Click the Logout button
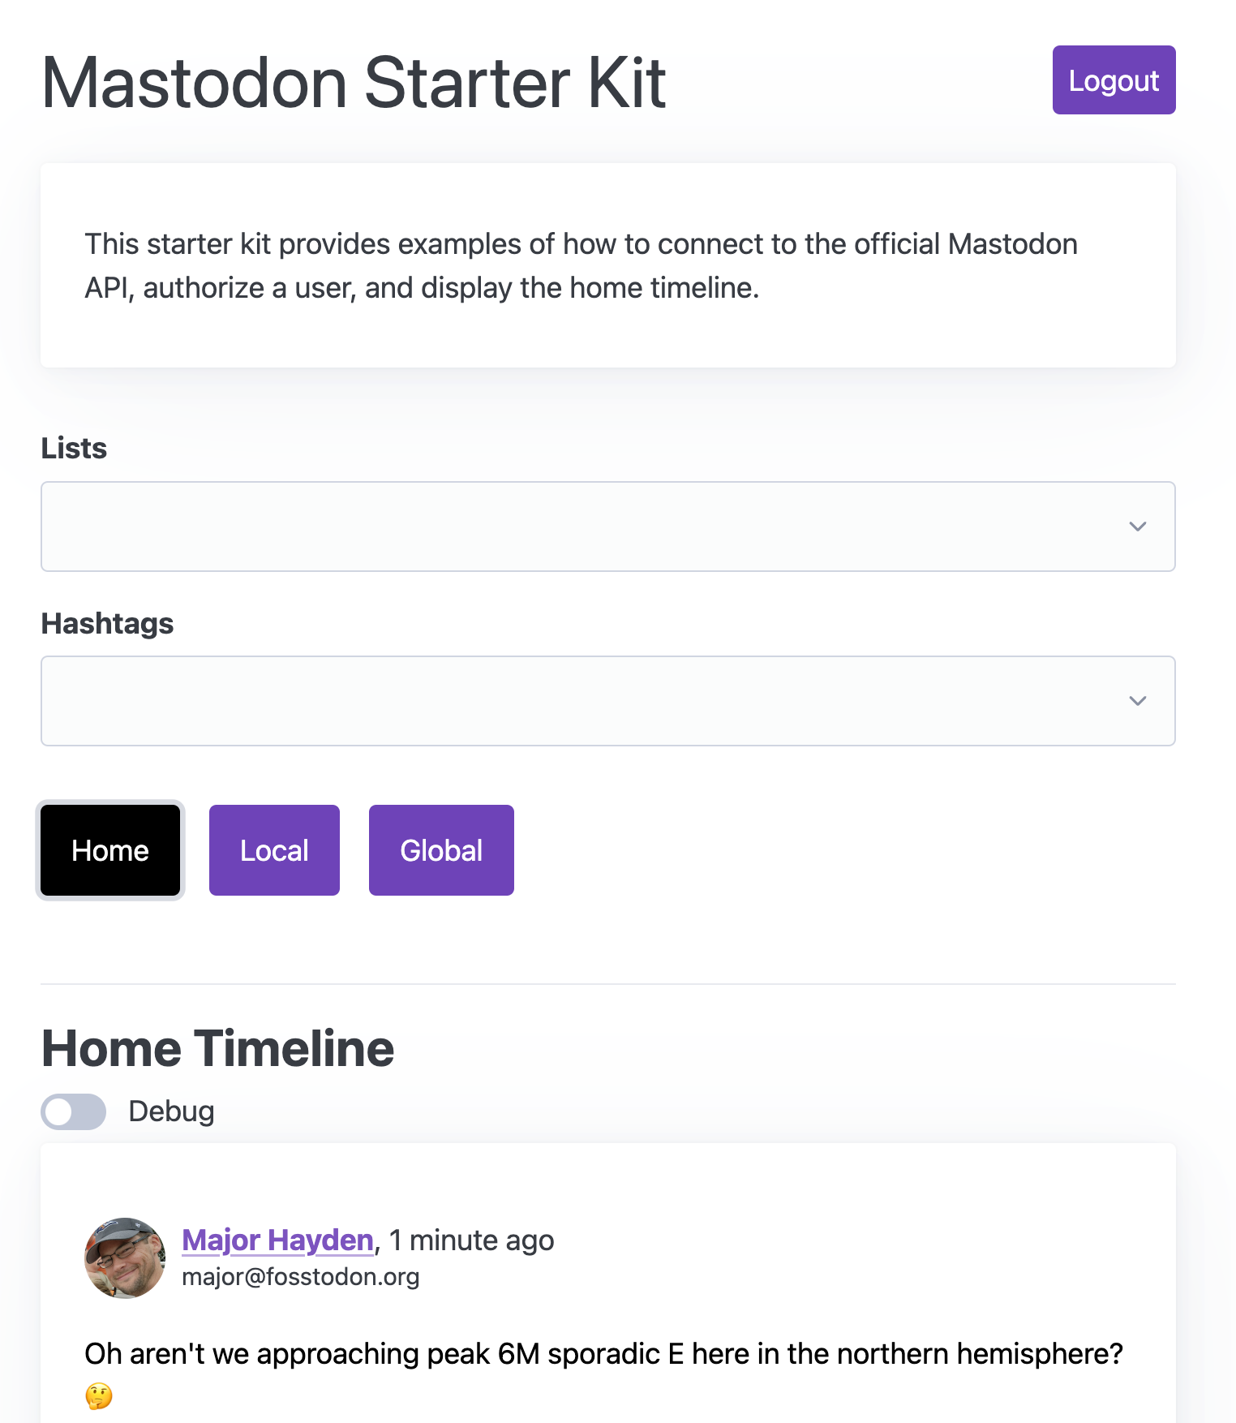 (x=1114, y=80)
